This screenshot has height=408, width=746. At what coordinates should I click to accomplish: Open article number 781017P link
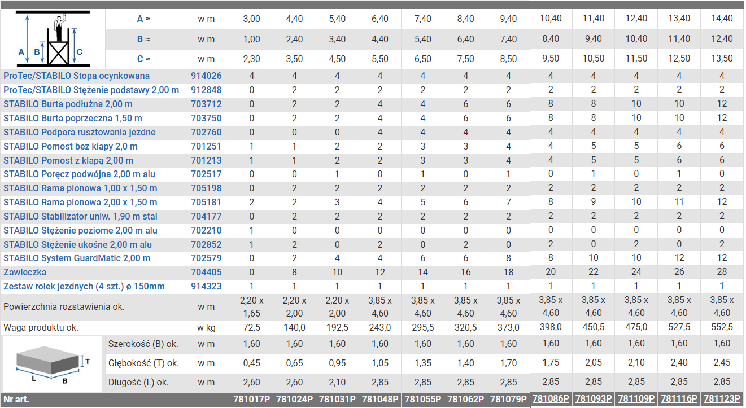pos(252,400)
